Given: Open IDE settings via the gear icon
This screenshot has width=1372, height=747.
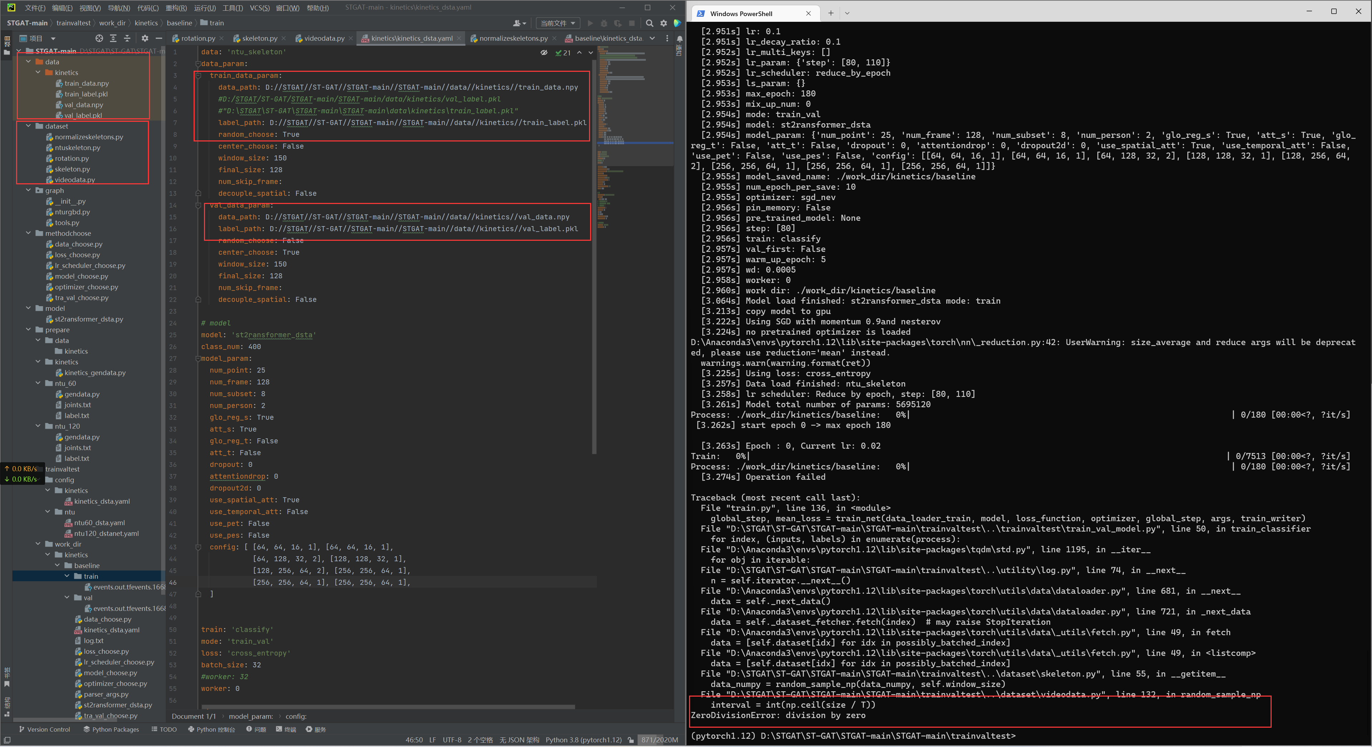Looking at the screenshot, I should (664, 24).
